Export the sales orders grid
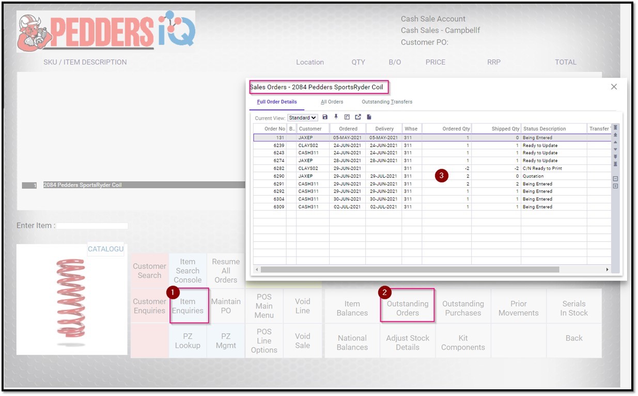 (358, 117)
